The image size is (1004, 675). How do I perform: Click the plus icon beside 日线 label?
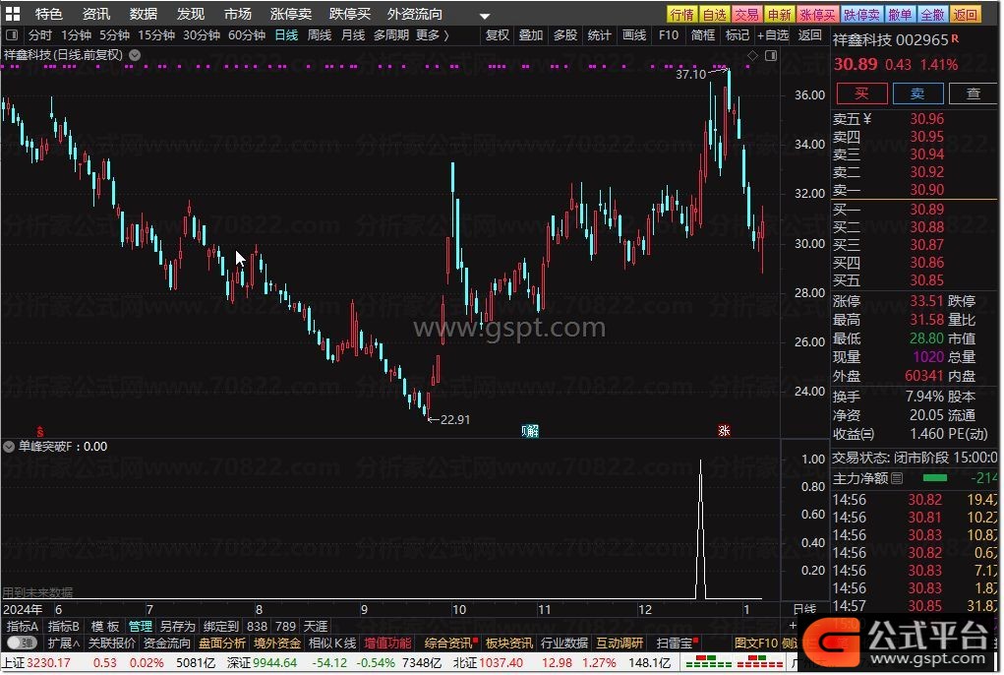click(793, 626)
